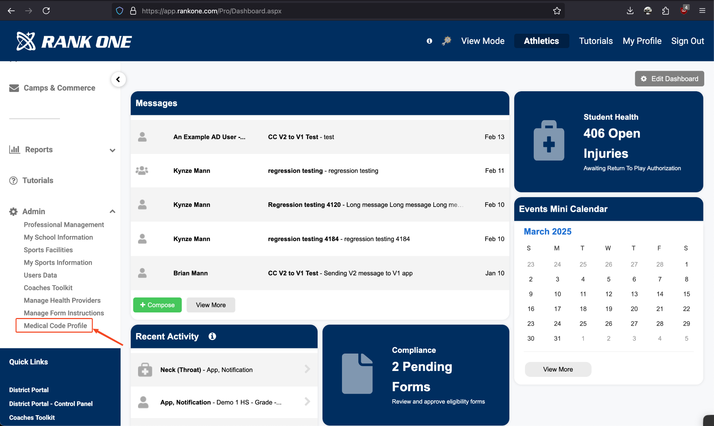Click the Reports bar chart icon

tap(14, 149)
